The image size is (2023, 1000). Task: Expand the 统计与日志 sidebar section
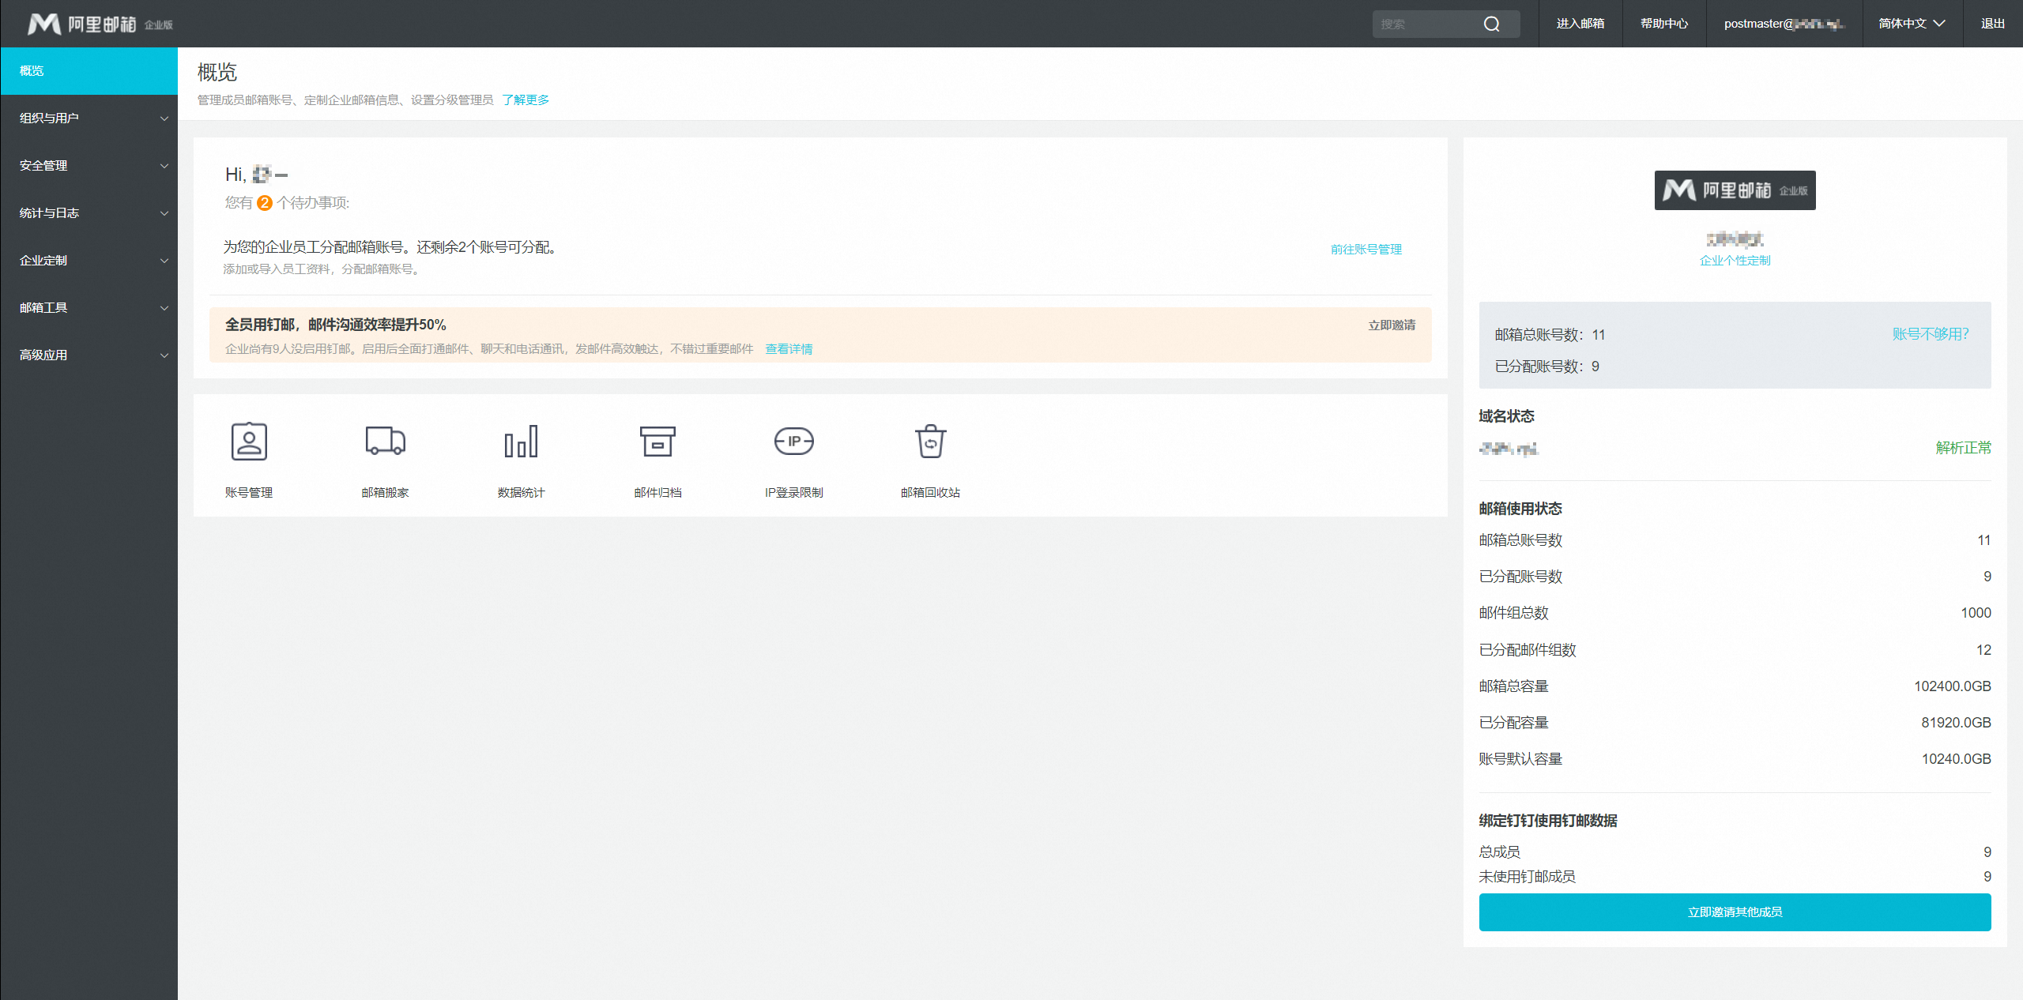[89, 213]
